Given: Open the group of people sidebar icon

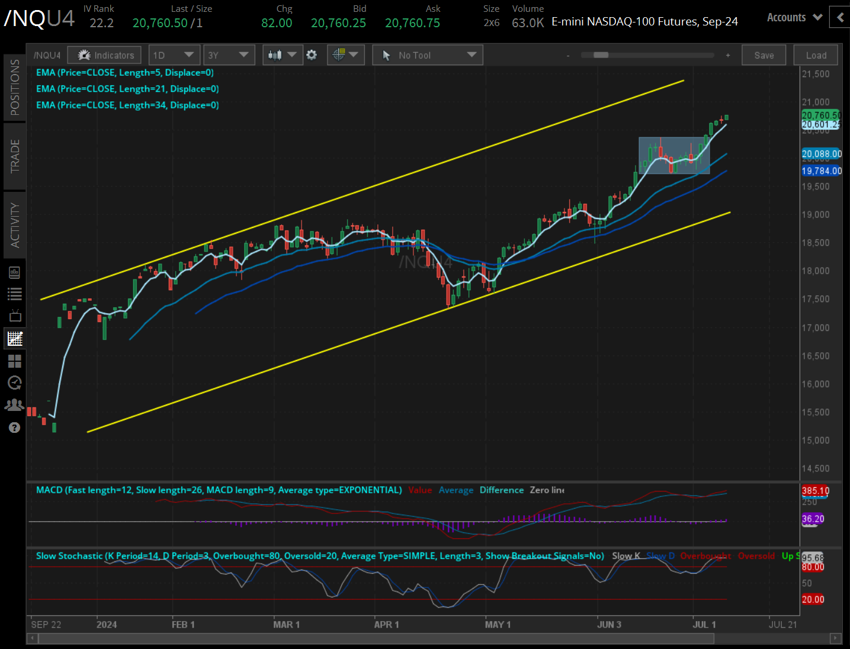Looking at the screenshot, I should (14, 405).
